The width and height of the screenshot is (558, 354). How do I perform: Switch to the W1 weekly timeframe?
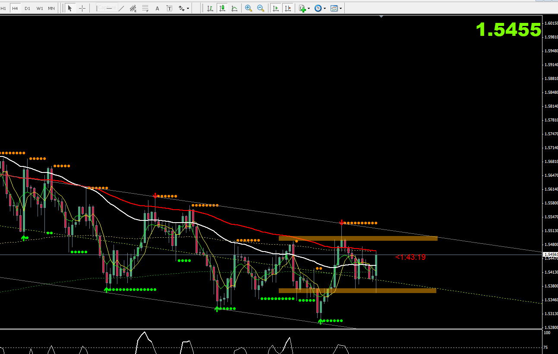pyautogui.click(x=39, y=8)
